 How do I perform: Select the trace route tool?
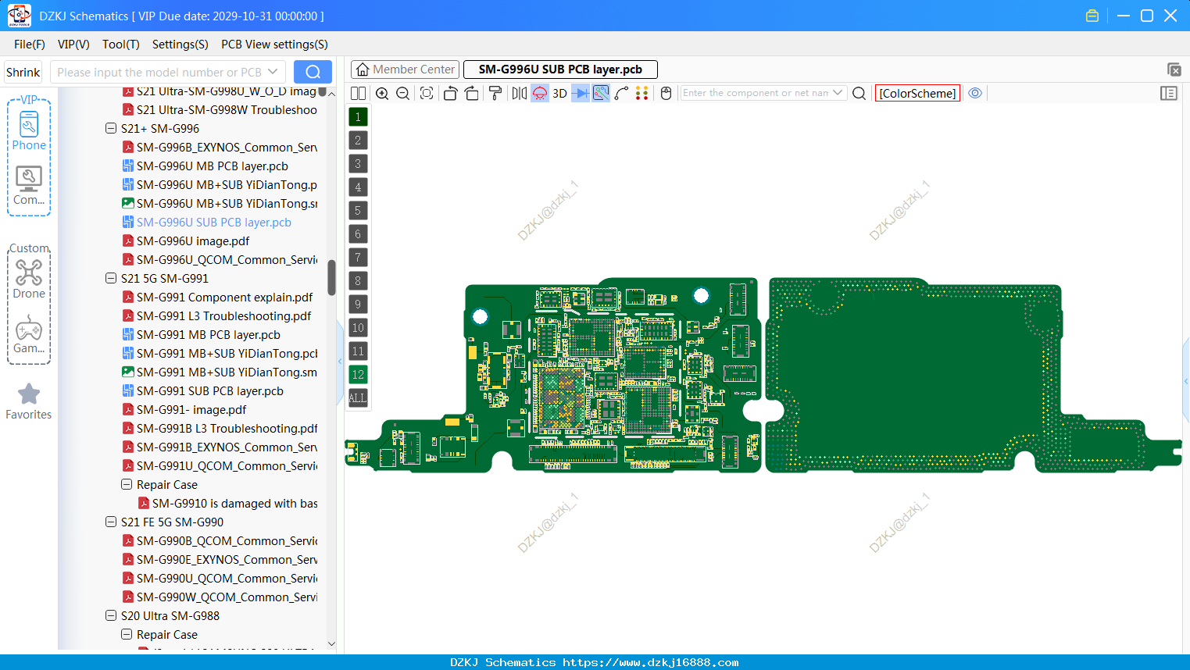click(x=621, y=93)
